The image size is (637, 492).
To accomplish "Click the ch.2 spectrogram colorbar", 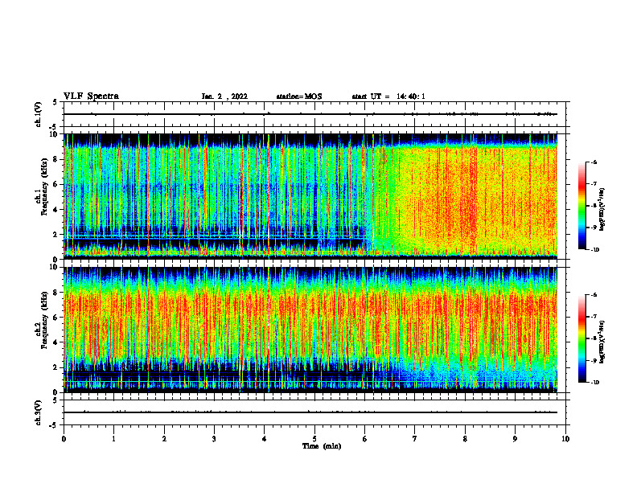I will coord(582,338).
